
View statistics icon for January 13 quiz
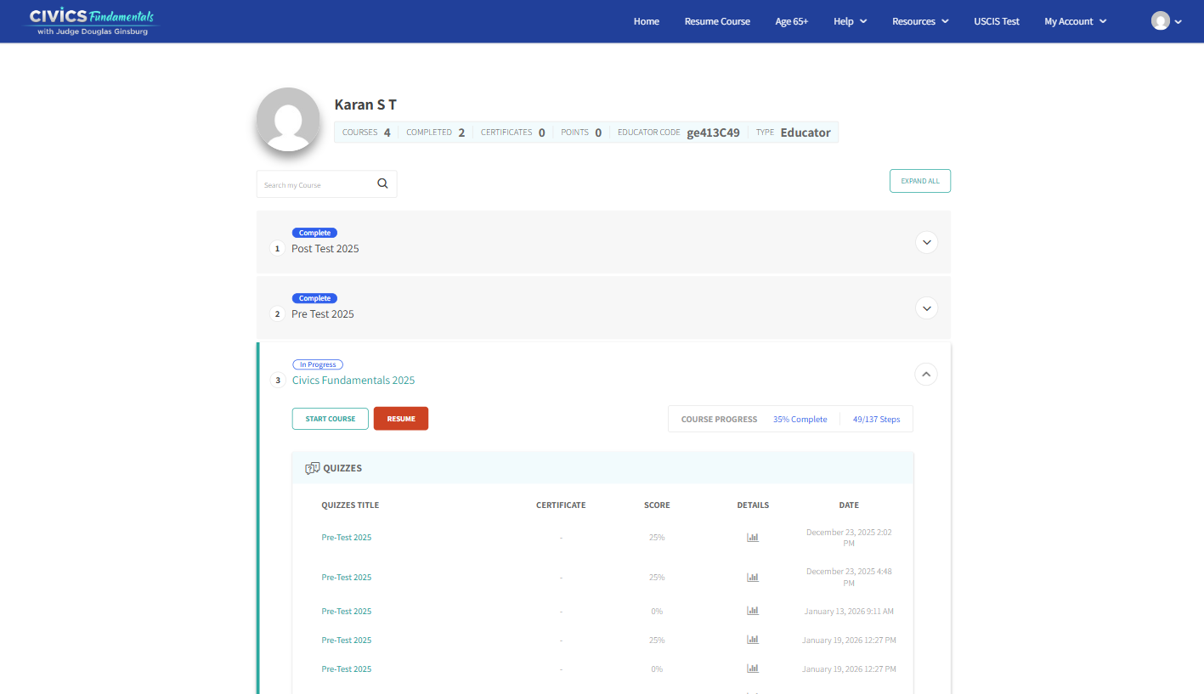coord(752,611)
